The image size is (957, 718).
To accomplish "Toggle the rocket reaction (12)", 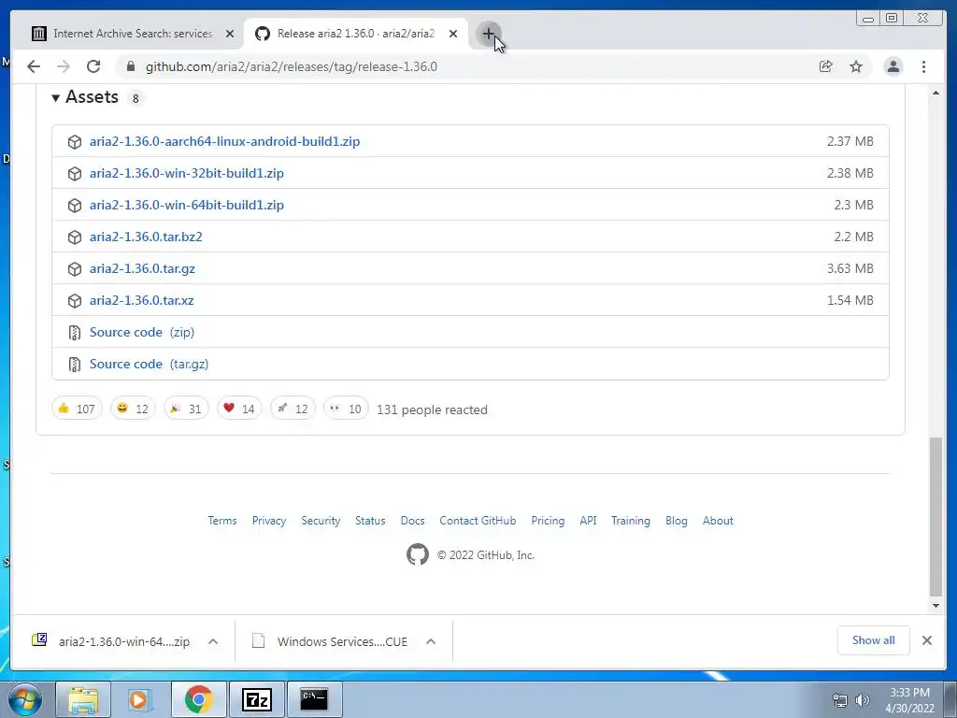I will [293, 409].
